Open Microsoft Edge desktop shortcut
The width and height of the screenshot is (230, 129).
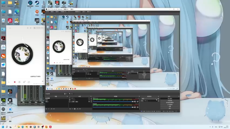point(17,12)
